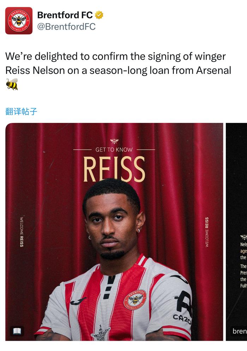Tap the Joma logo on the jersey
Viewport: 247px width, 351px height.
tap(78, 301)
